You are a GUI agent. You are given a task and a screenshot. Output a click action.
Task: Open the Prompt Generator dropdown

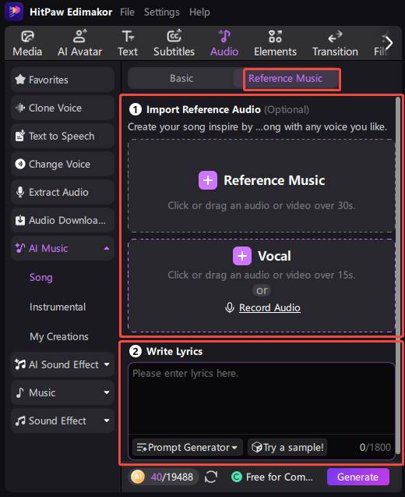[x=188, y=447]
